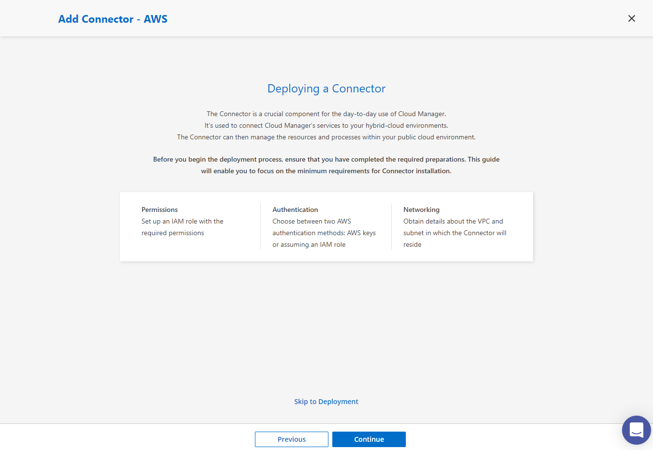This screenshot has width=653, height=450.
Task: Close the Add Connector dialog
Action: (632, 18)
